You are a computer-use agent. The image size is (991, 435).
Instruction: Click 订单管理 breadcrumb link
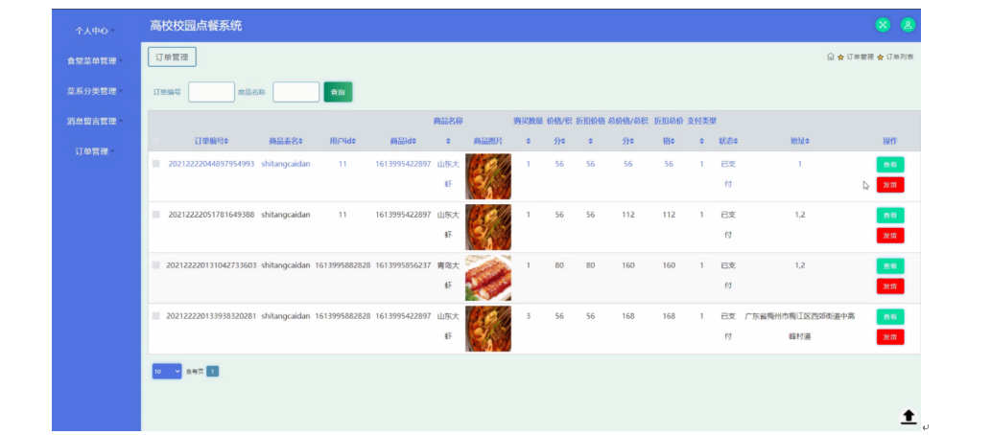[861, 57]
